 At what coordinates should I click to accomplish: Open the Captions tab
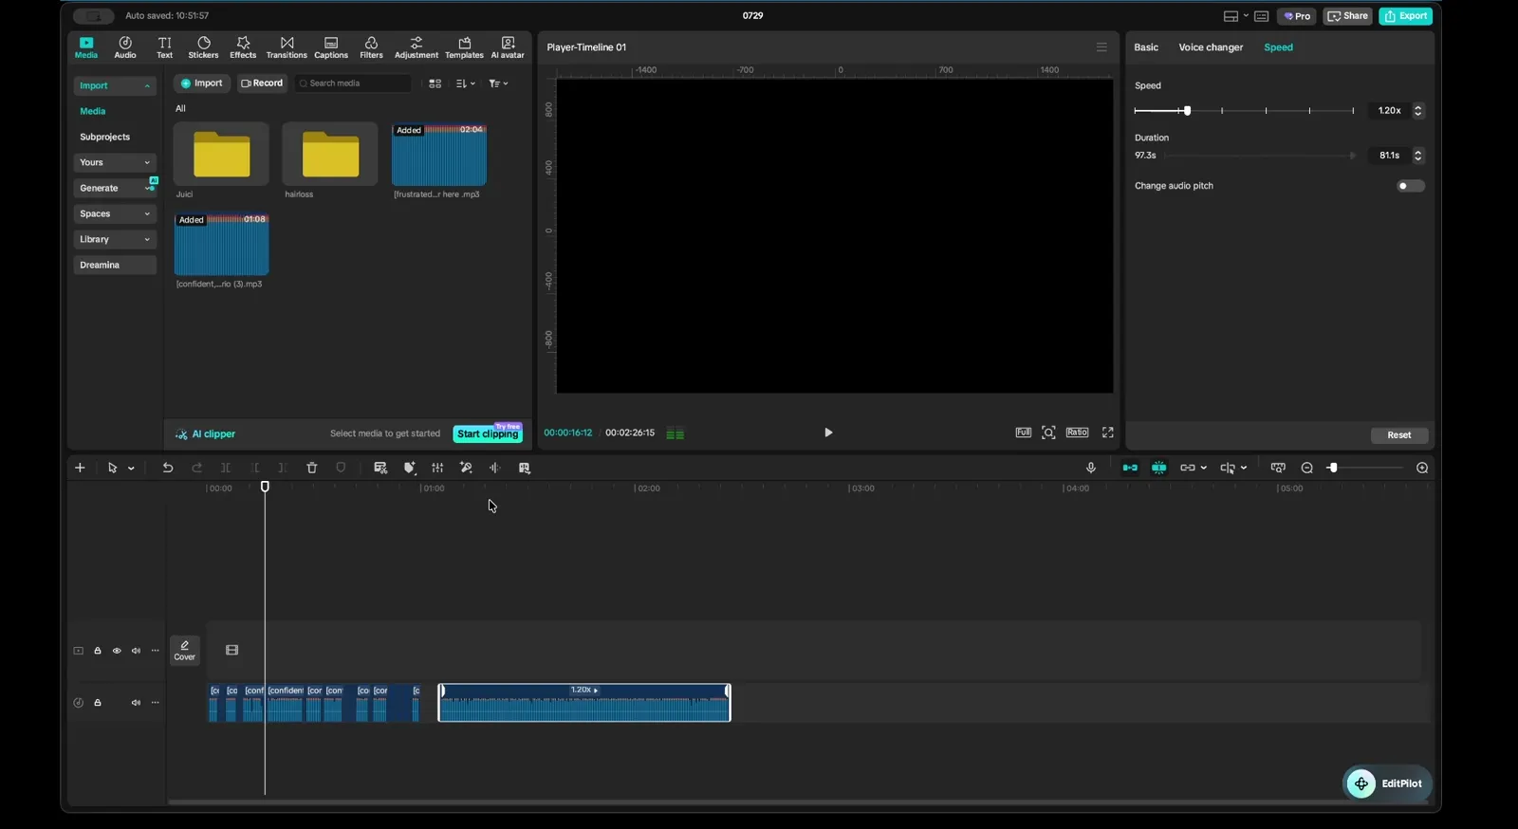(x=331, y=47)
